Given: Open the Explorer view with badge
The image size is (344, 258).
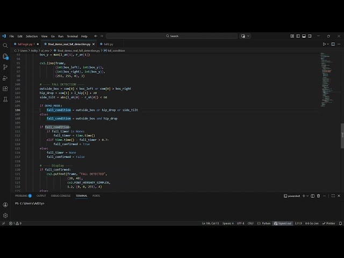Looking at the screenshot, I should click(x=5, y=56).
